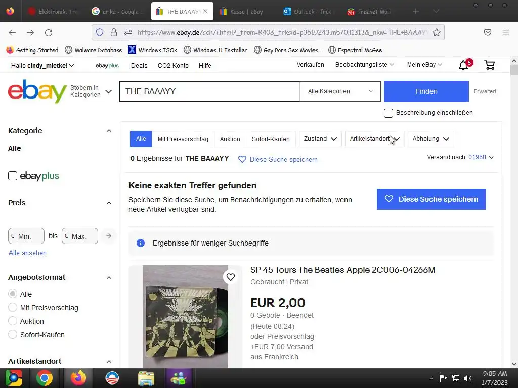Open network icon in system tray

coord(456,378)
